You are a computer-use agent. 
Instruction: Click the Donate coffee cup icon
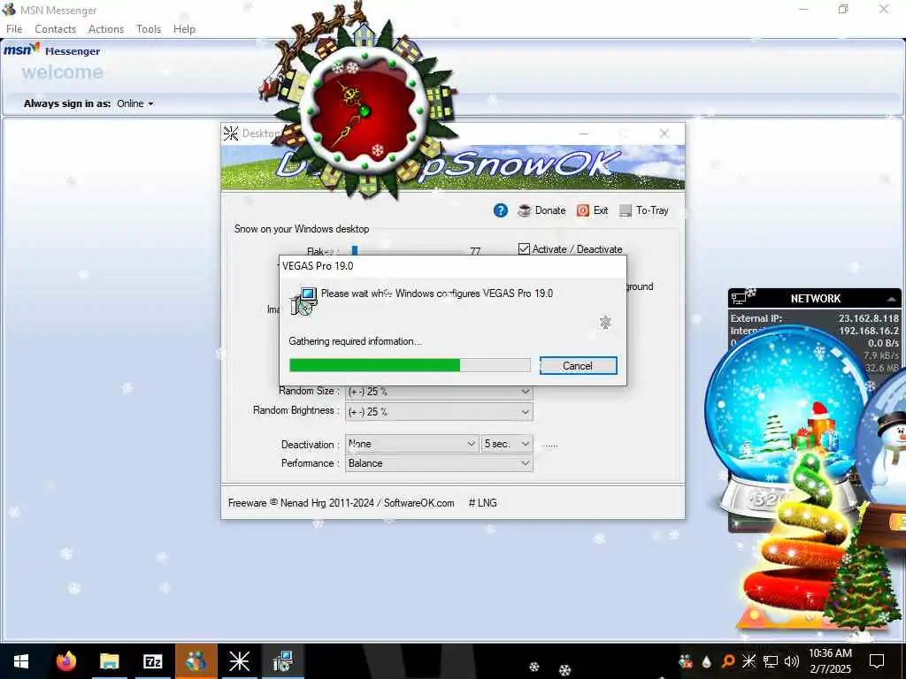click(525, 210)
